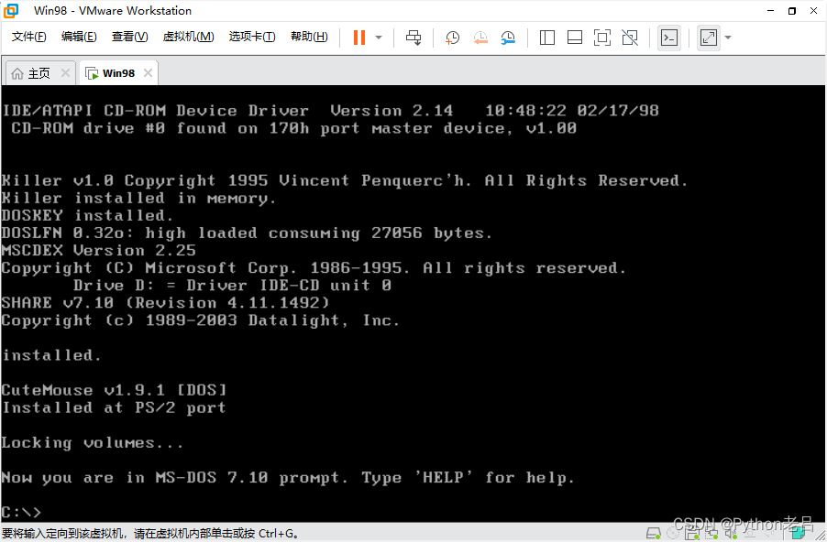Open the 查看(V) menu

click(130, 37)
